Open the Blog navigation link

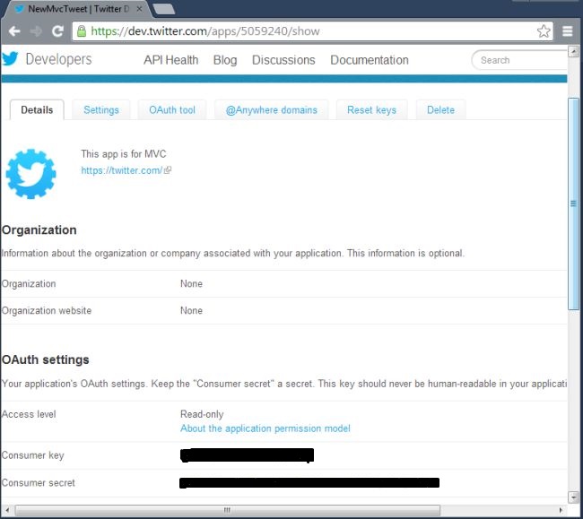tap(225, 60)
